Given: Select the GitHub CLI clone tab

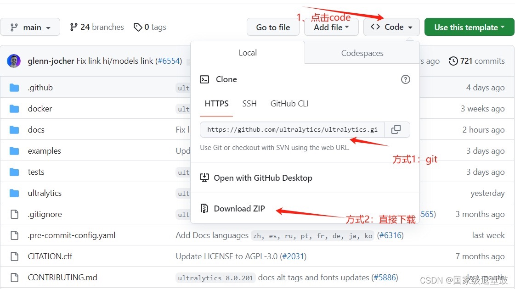Looking at the screenshot, I should [289, 104].
